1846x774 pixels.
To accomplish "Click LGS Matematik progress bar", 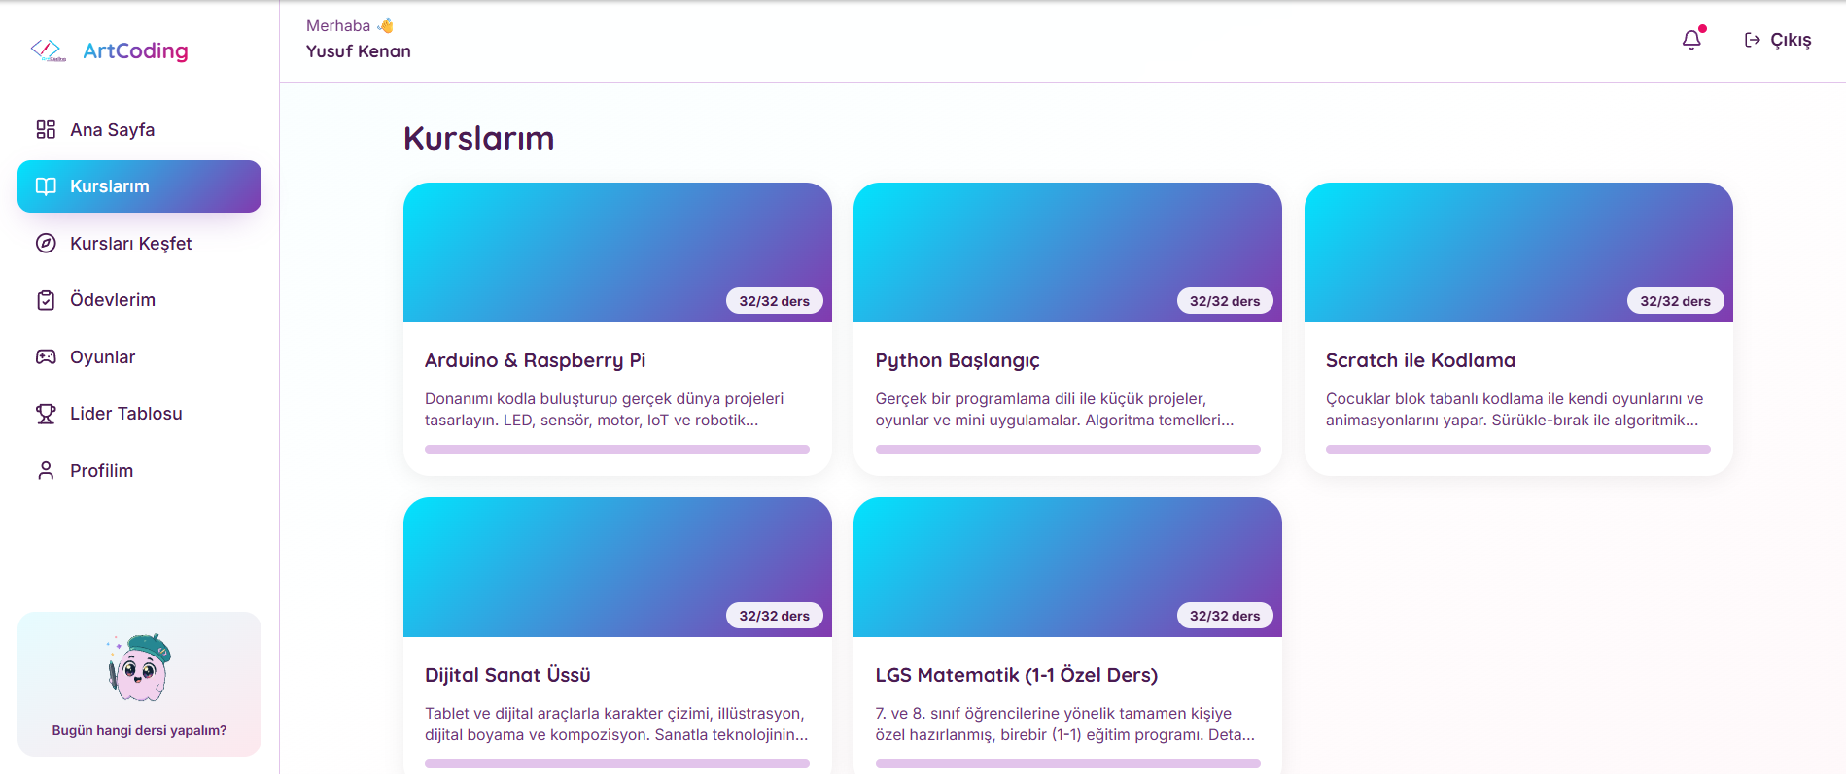I will (x=1067, y=764).
